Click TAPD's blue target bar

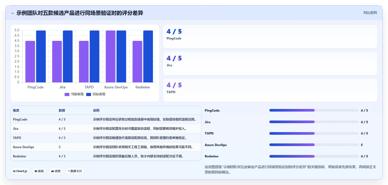pyautogui.click(x=94, y=56)
